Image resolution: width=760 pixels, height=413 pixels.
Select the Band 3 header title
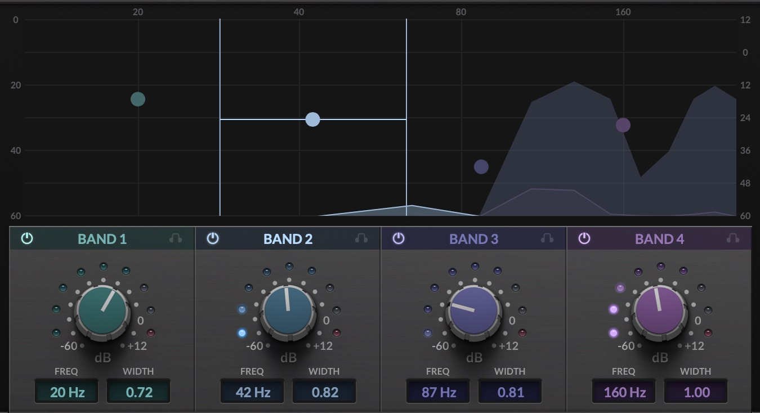tap(473, 239)
